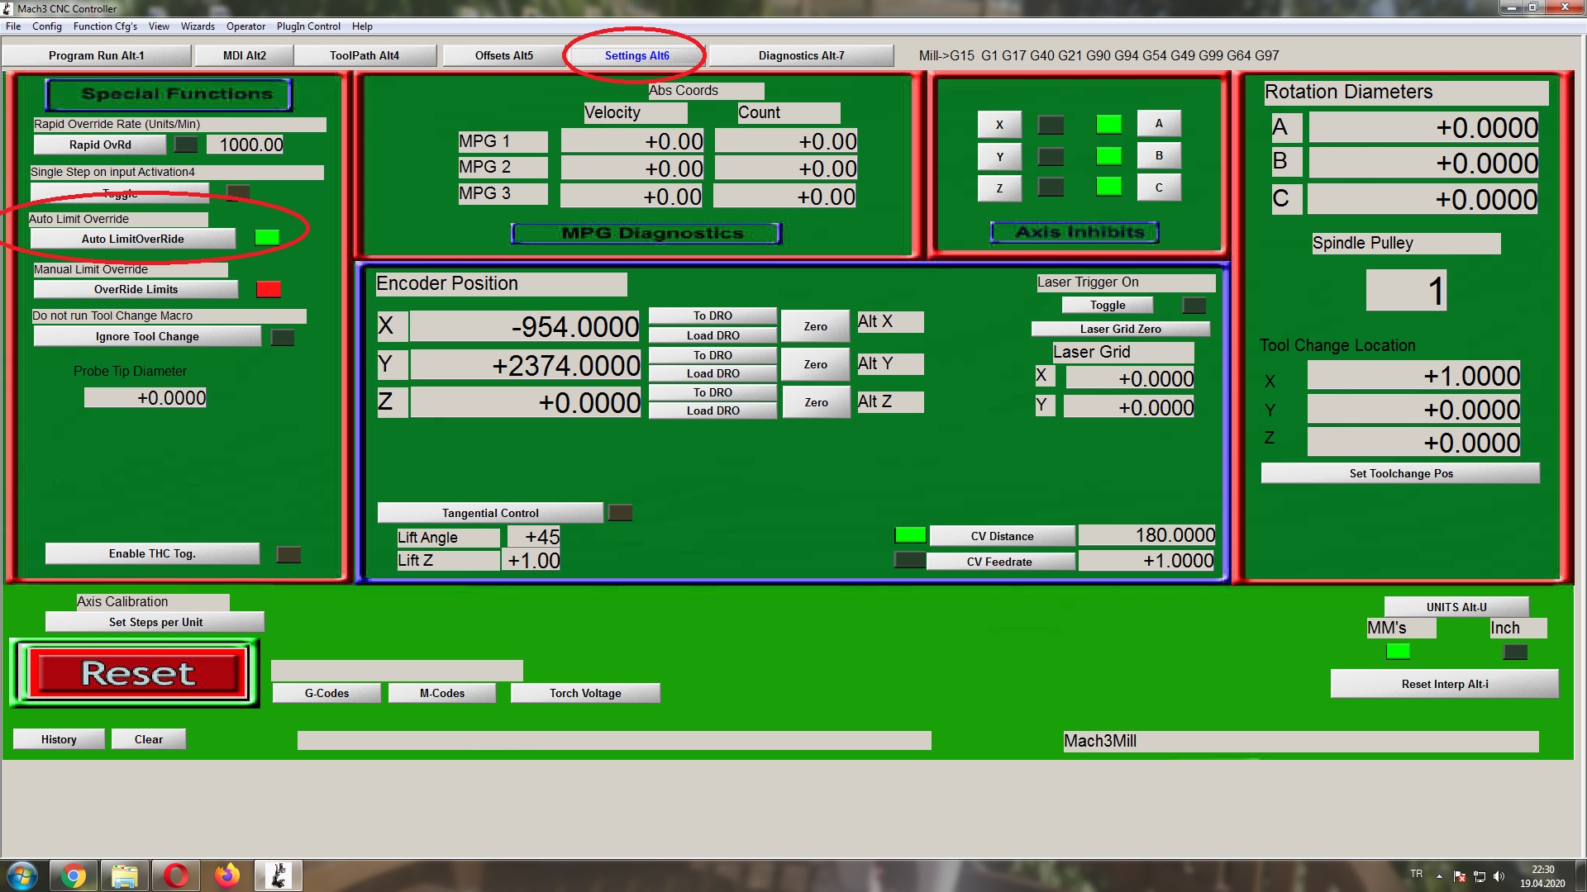1587x892 pixels.
Task: Open PlugIn Control menu
Action: click(308, 26)
